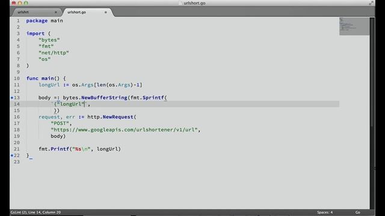Click fmt.Sprintf on line 13
Image resolution: width=385 pixels, height=216 pixels.
click(x=147, y=97)
